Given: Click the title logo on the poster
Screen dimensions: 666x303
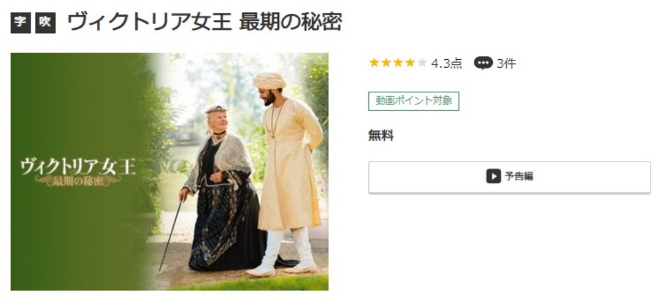Looking at the screenshot, I should coord(78,171).
